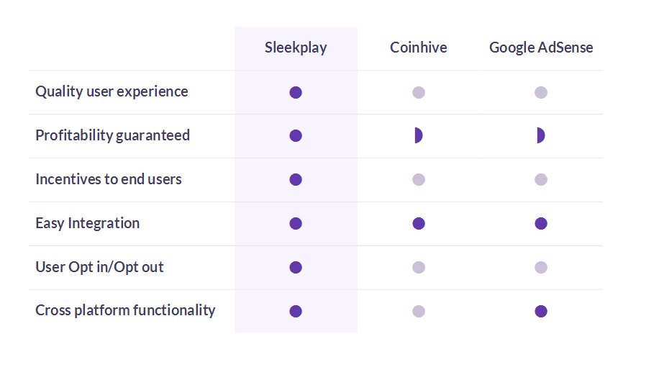This screenshot has height=375, width=659.
Task: Click Google AdSense's Incentives to end users dot
Action: tap(541, 180)
